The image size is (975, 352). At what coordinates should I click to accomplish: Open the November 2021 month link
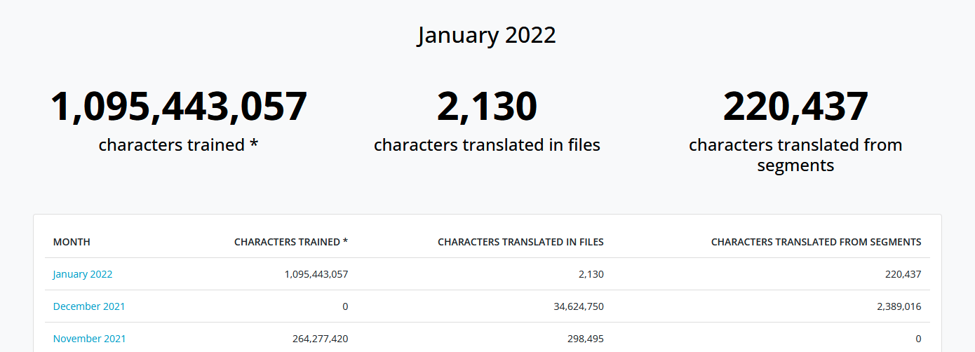tap(89, 339)
